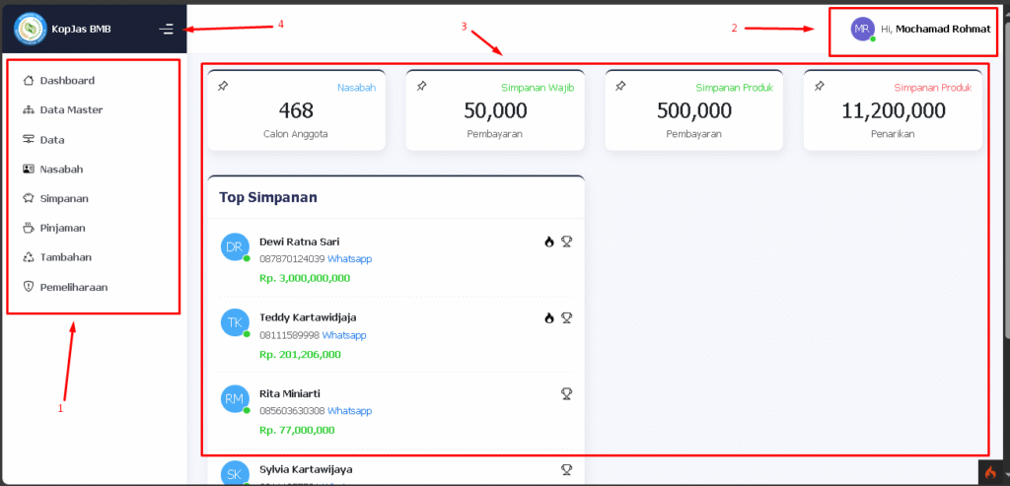
Task: Click the trophy icon beside Teddy Kartawidjaja
Action: [x=567, y=317]
